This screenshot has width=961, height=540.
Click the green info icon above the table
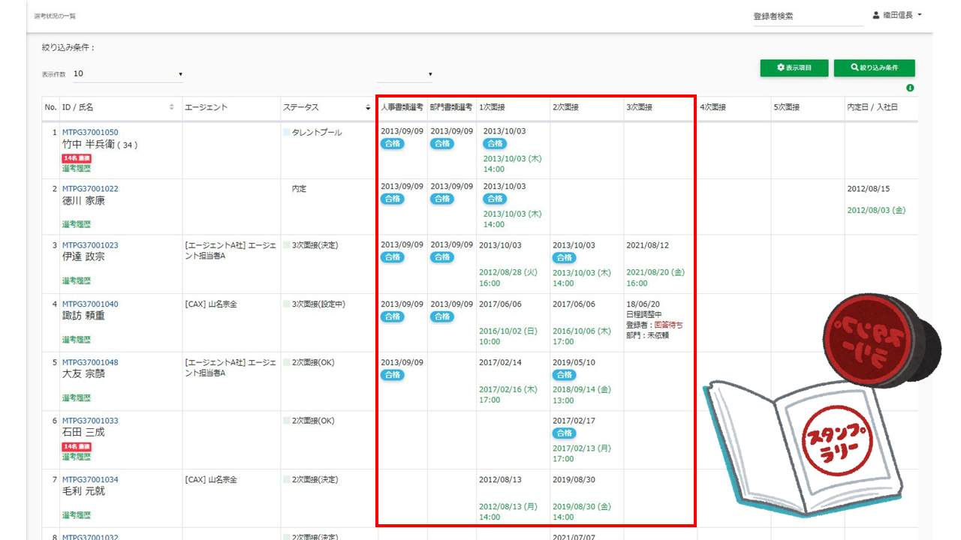[x=910, y=88]
